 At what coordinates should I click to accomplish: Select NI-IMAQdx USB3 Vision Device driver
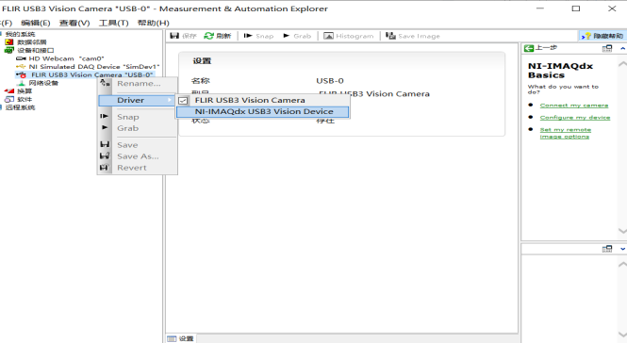click(x=263, y=111)
